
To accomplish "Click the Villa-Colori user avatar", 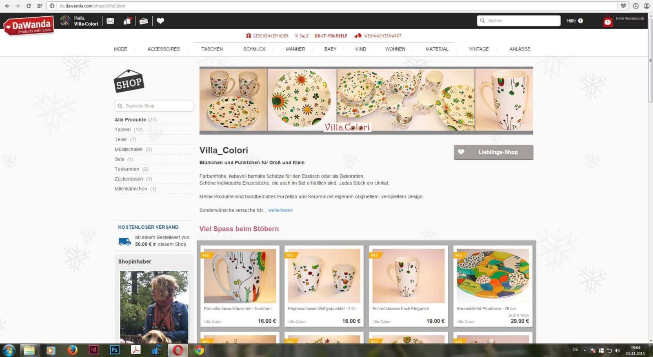I will point(65,21).
